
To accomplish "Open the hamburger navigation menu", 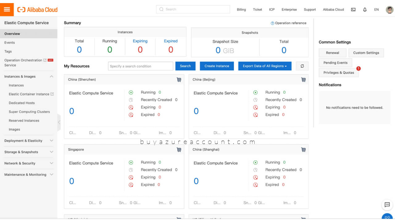I will tap(7, 9).
